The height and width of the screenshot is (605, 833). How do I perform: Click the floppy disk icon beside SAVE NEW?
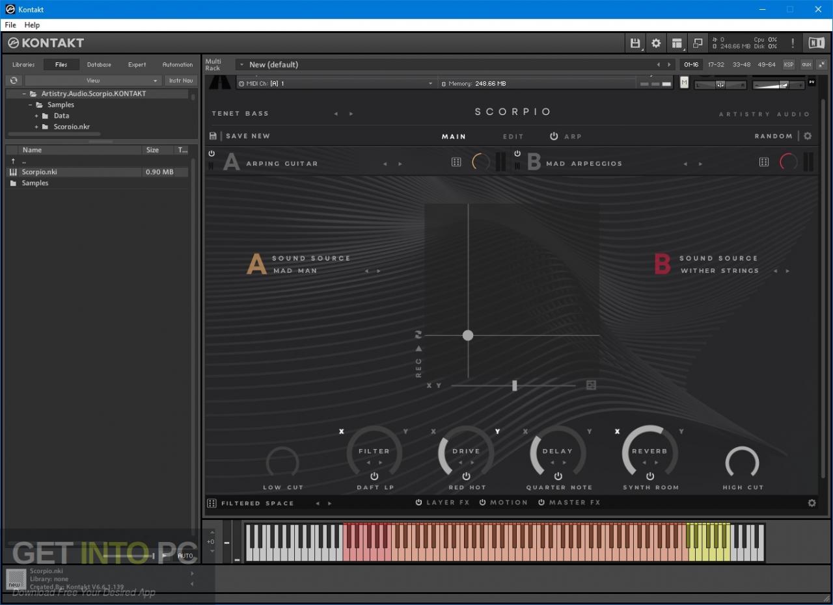tap(213, 136)
